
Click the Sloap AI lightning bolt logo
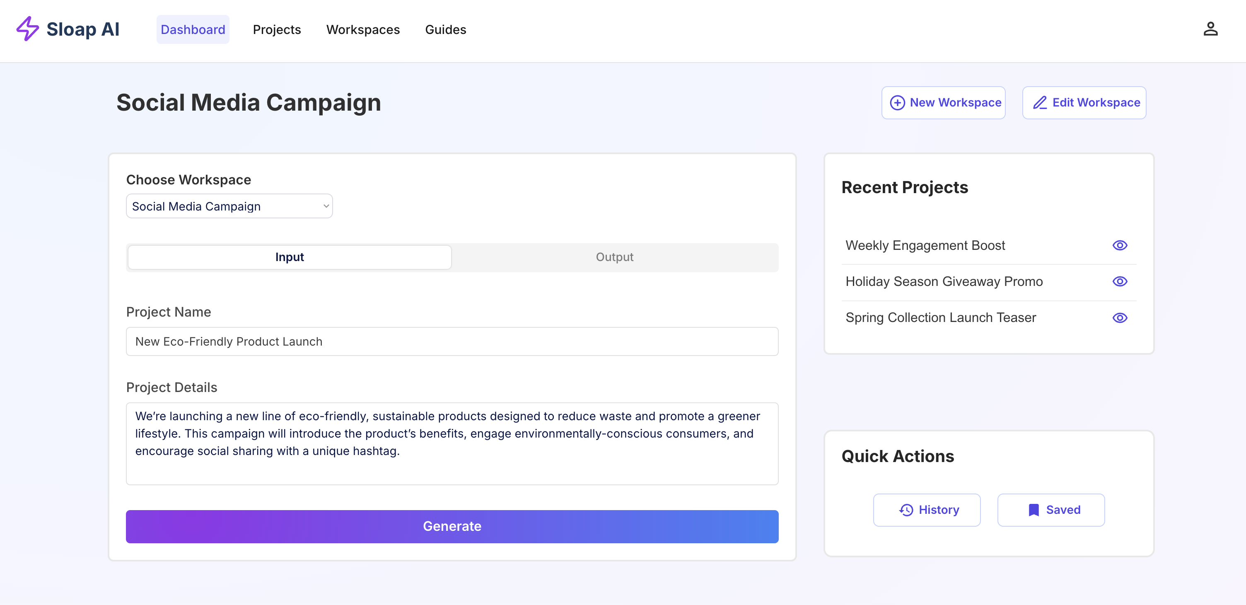tap(28, 29)
